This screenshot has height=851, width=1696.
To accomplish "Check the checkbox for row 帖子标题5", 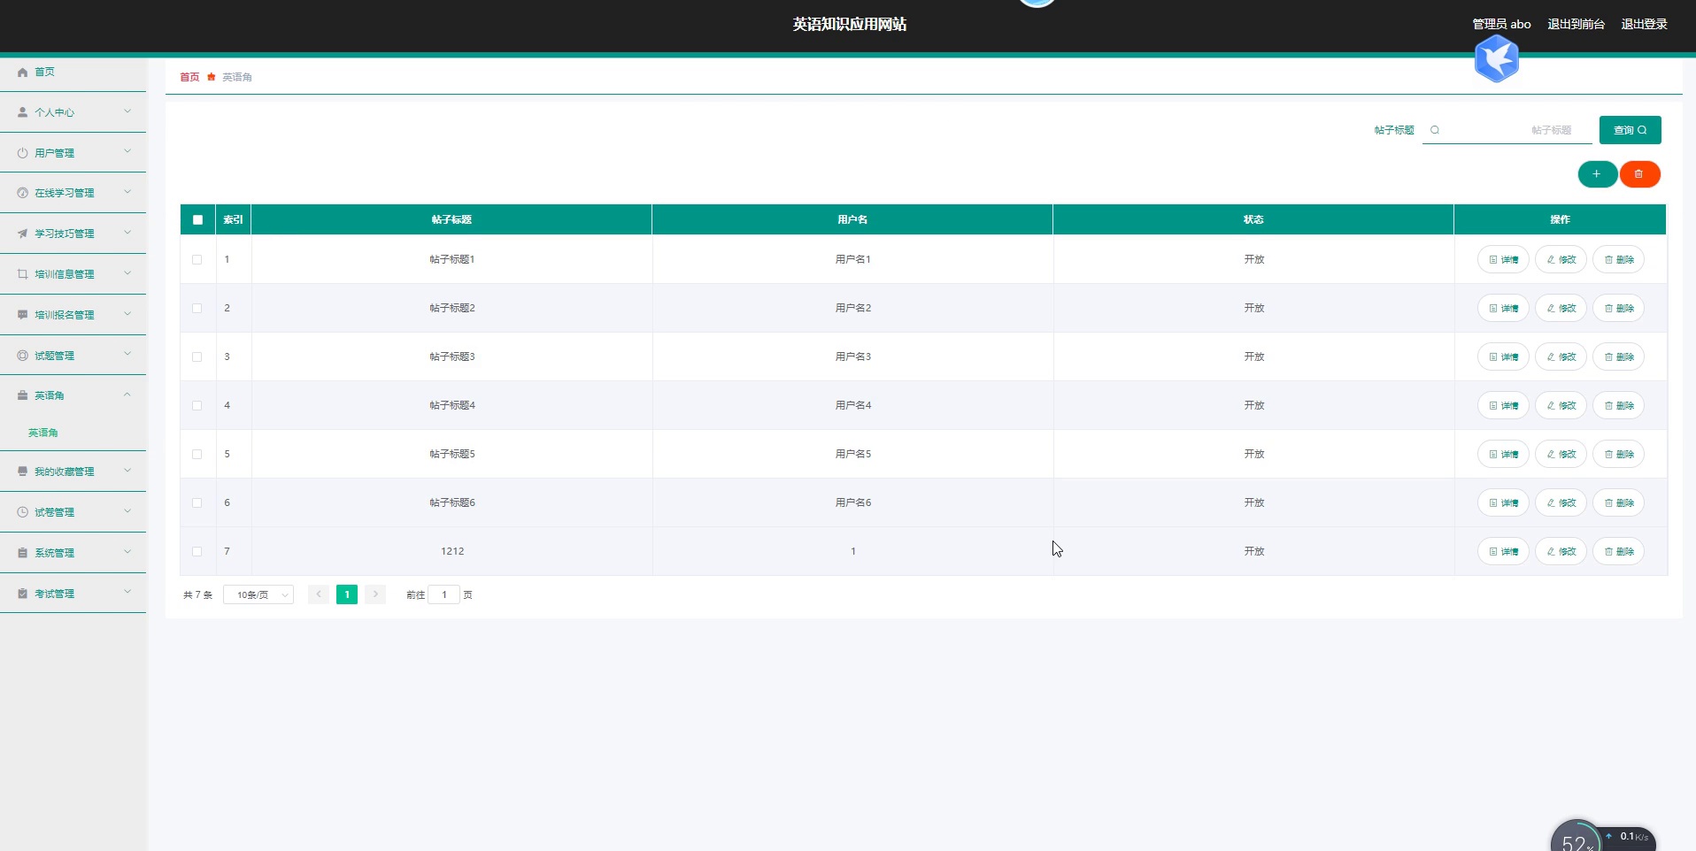I will (x=197, y=454).
